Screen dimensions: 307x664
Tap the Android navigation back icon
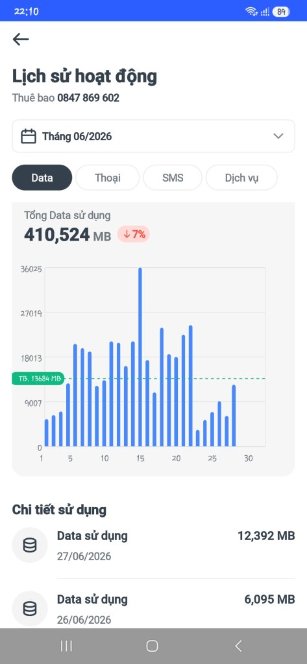[238, 646]
